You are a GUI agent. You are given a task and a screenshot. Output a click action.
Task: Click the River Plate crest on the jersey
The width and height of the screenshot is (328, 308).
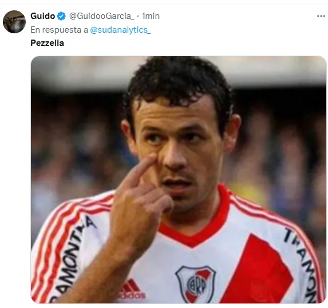(x=195, y=284)
